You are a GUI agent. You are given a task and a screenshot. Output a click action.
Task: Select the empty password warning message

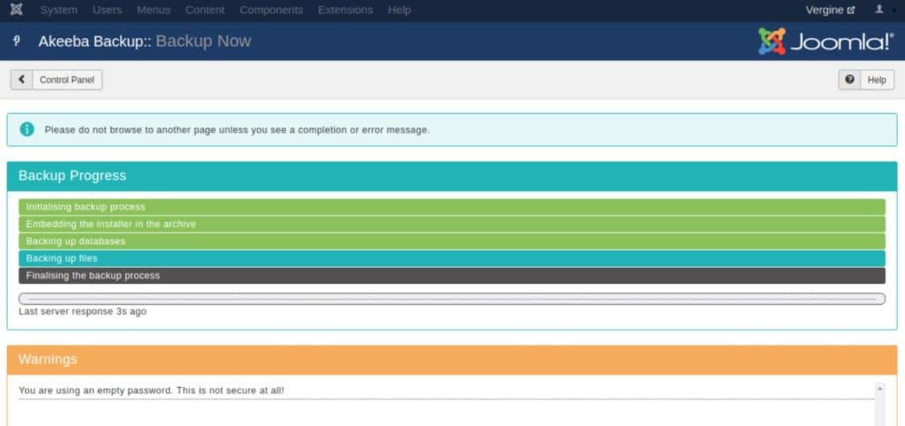pyautogui.click(x=151, y=391)
